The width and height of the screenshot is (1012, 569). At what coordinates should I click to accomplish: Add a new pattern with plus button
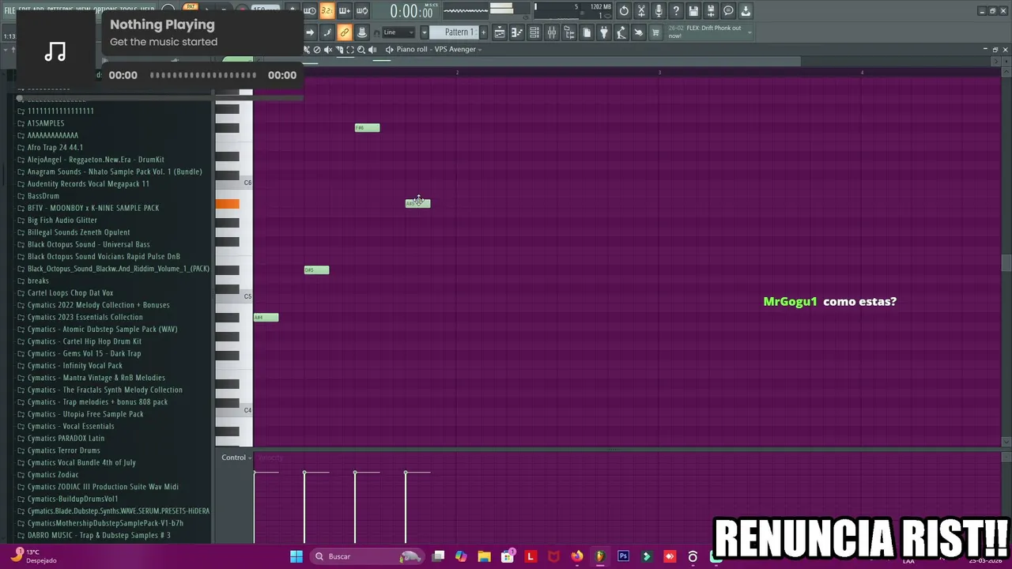pyautogui.click(x=483, y=32)
